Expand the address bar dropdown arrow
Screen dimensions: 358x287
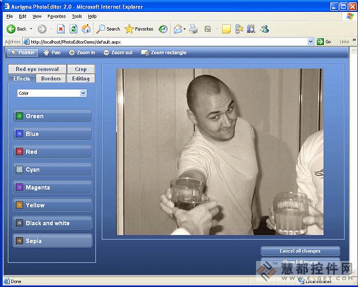pyautogui.click(x=310, y=42)
